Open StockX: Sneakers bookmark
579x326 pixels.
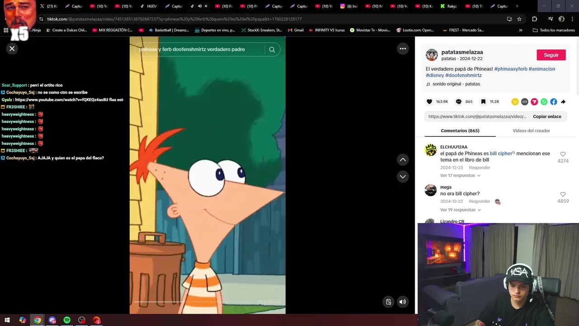261,30
